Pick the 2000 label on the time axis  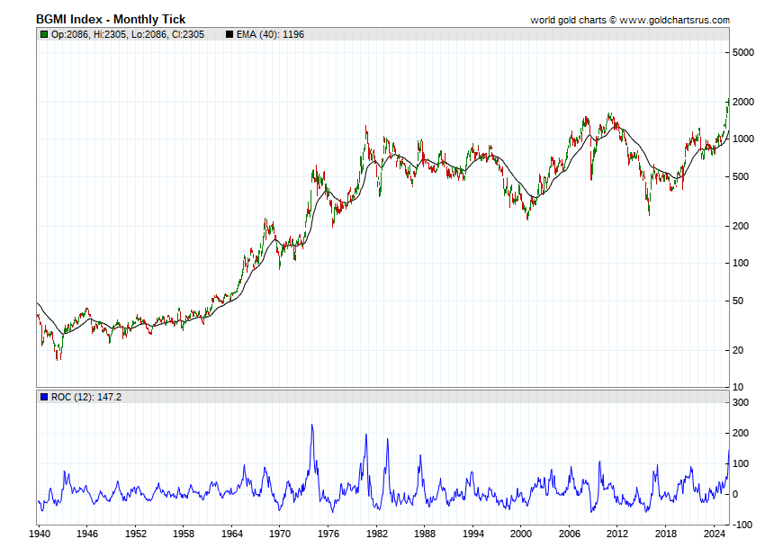click(521, 534)
